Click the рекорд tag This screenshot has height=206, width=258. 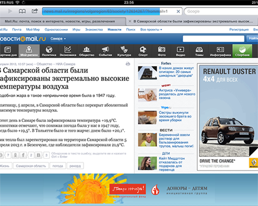(75, 166)
